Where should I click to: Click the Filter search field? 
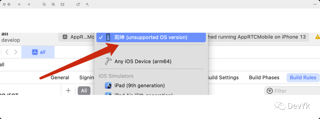[x=292, y=91]
